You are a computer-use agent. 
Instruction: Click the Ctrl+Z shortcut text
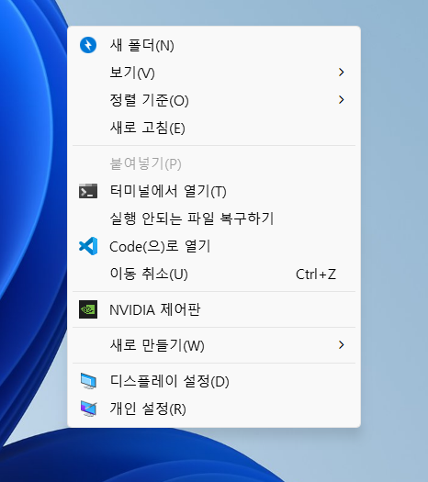pos(316,274)
